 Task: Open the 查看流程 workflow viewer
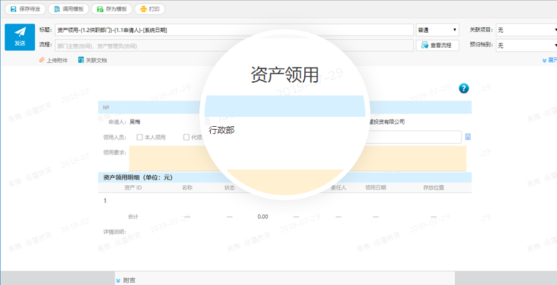pyautogui.click(x=436, y=45)
